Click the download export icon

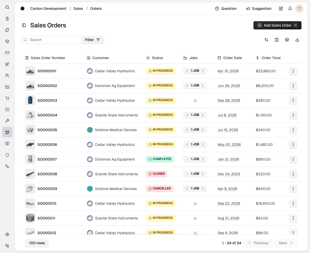point(297,40)
